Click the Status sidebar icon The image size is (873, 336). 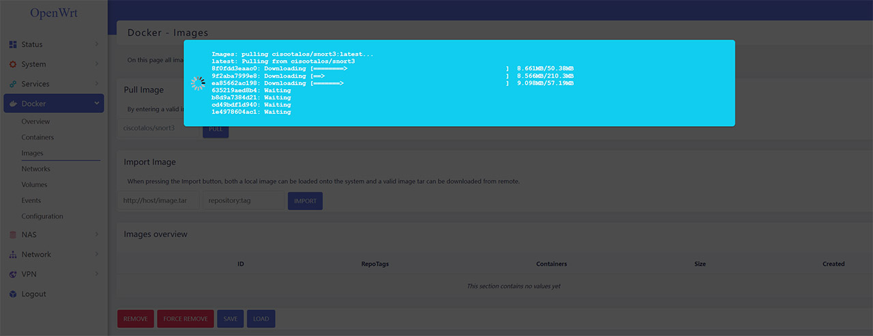[13, 44]
